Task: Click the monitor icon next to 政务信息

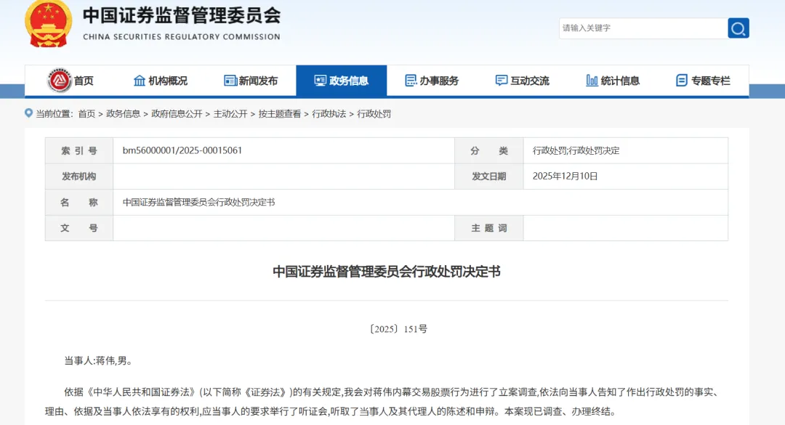Action: (321, 81)
